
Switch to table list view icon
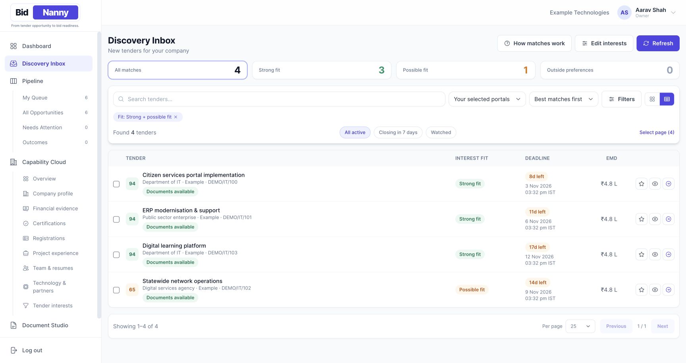click(x=667, y=99)
